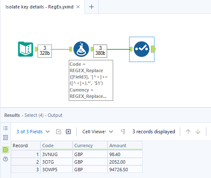Select the Select tool with checkmark
Screen dimensions: 211x178
pos(141,49)
